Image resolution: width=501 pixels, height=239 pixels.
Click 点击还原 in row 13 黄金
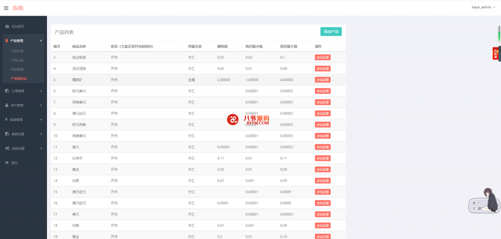click(323, 170)
